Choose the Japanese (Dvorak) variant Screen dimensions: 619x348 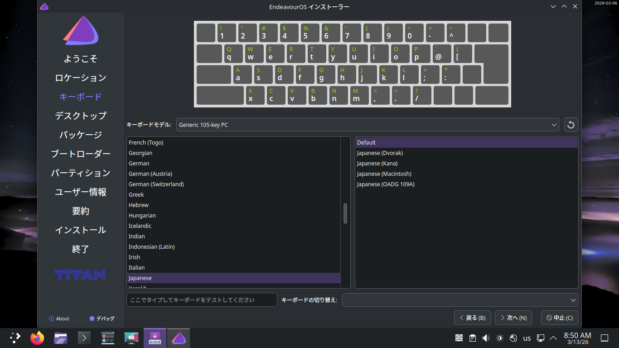coord(466,153)
